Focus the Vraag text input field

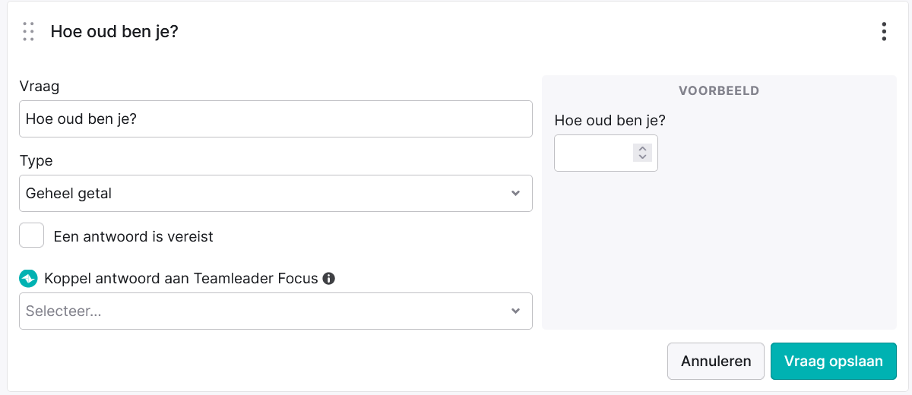point(276,119)
